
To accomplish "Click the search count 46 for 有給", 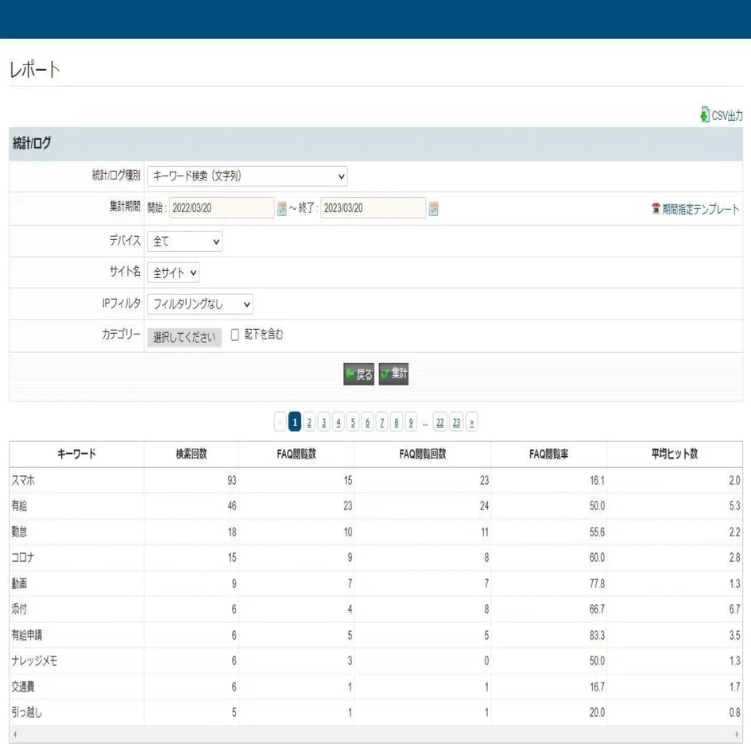I will [232, 505].
